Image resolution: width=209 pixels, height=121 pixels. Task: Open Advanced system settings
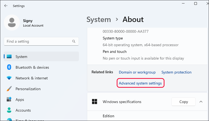[140, 83]
